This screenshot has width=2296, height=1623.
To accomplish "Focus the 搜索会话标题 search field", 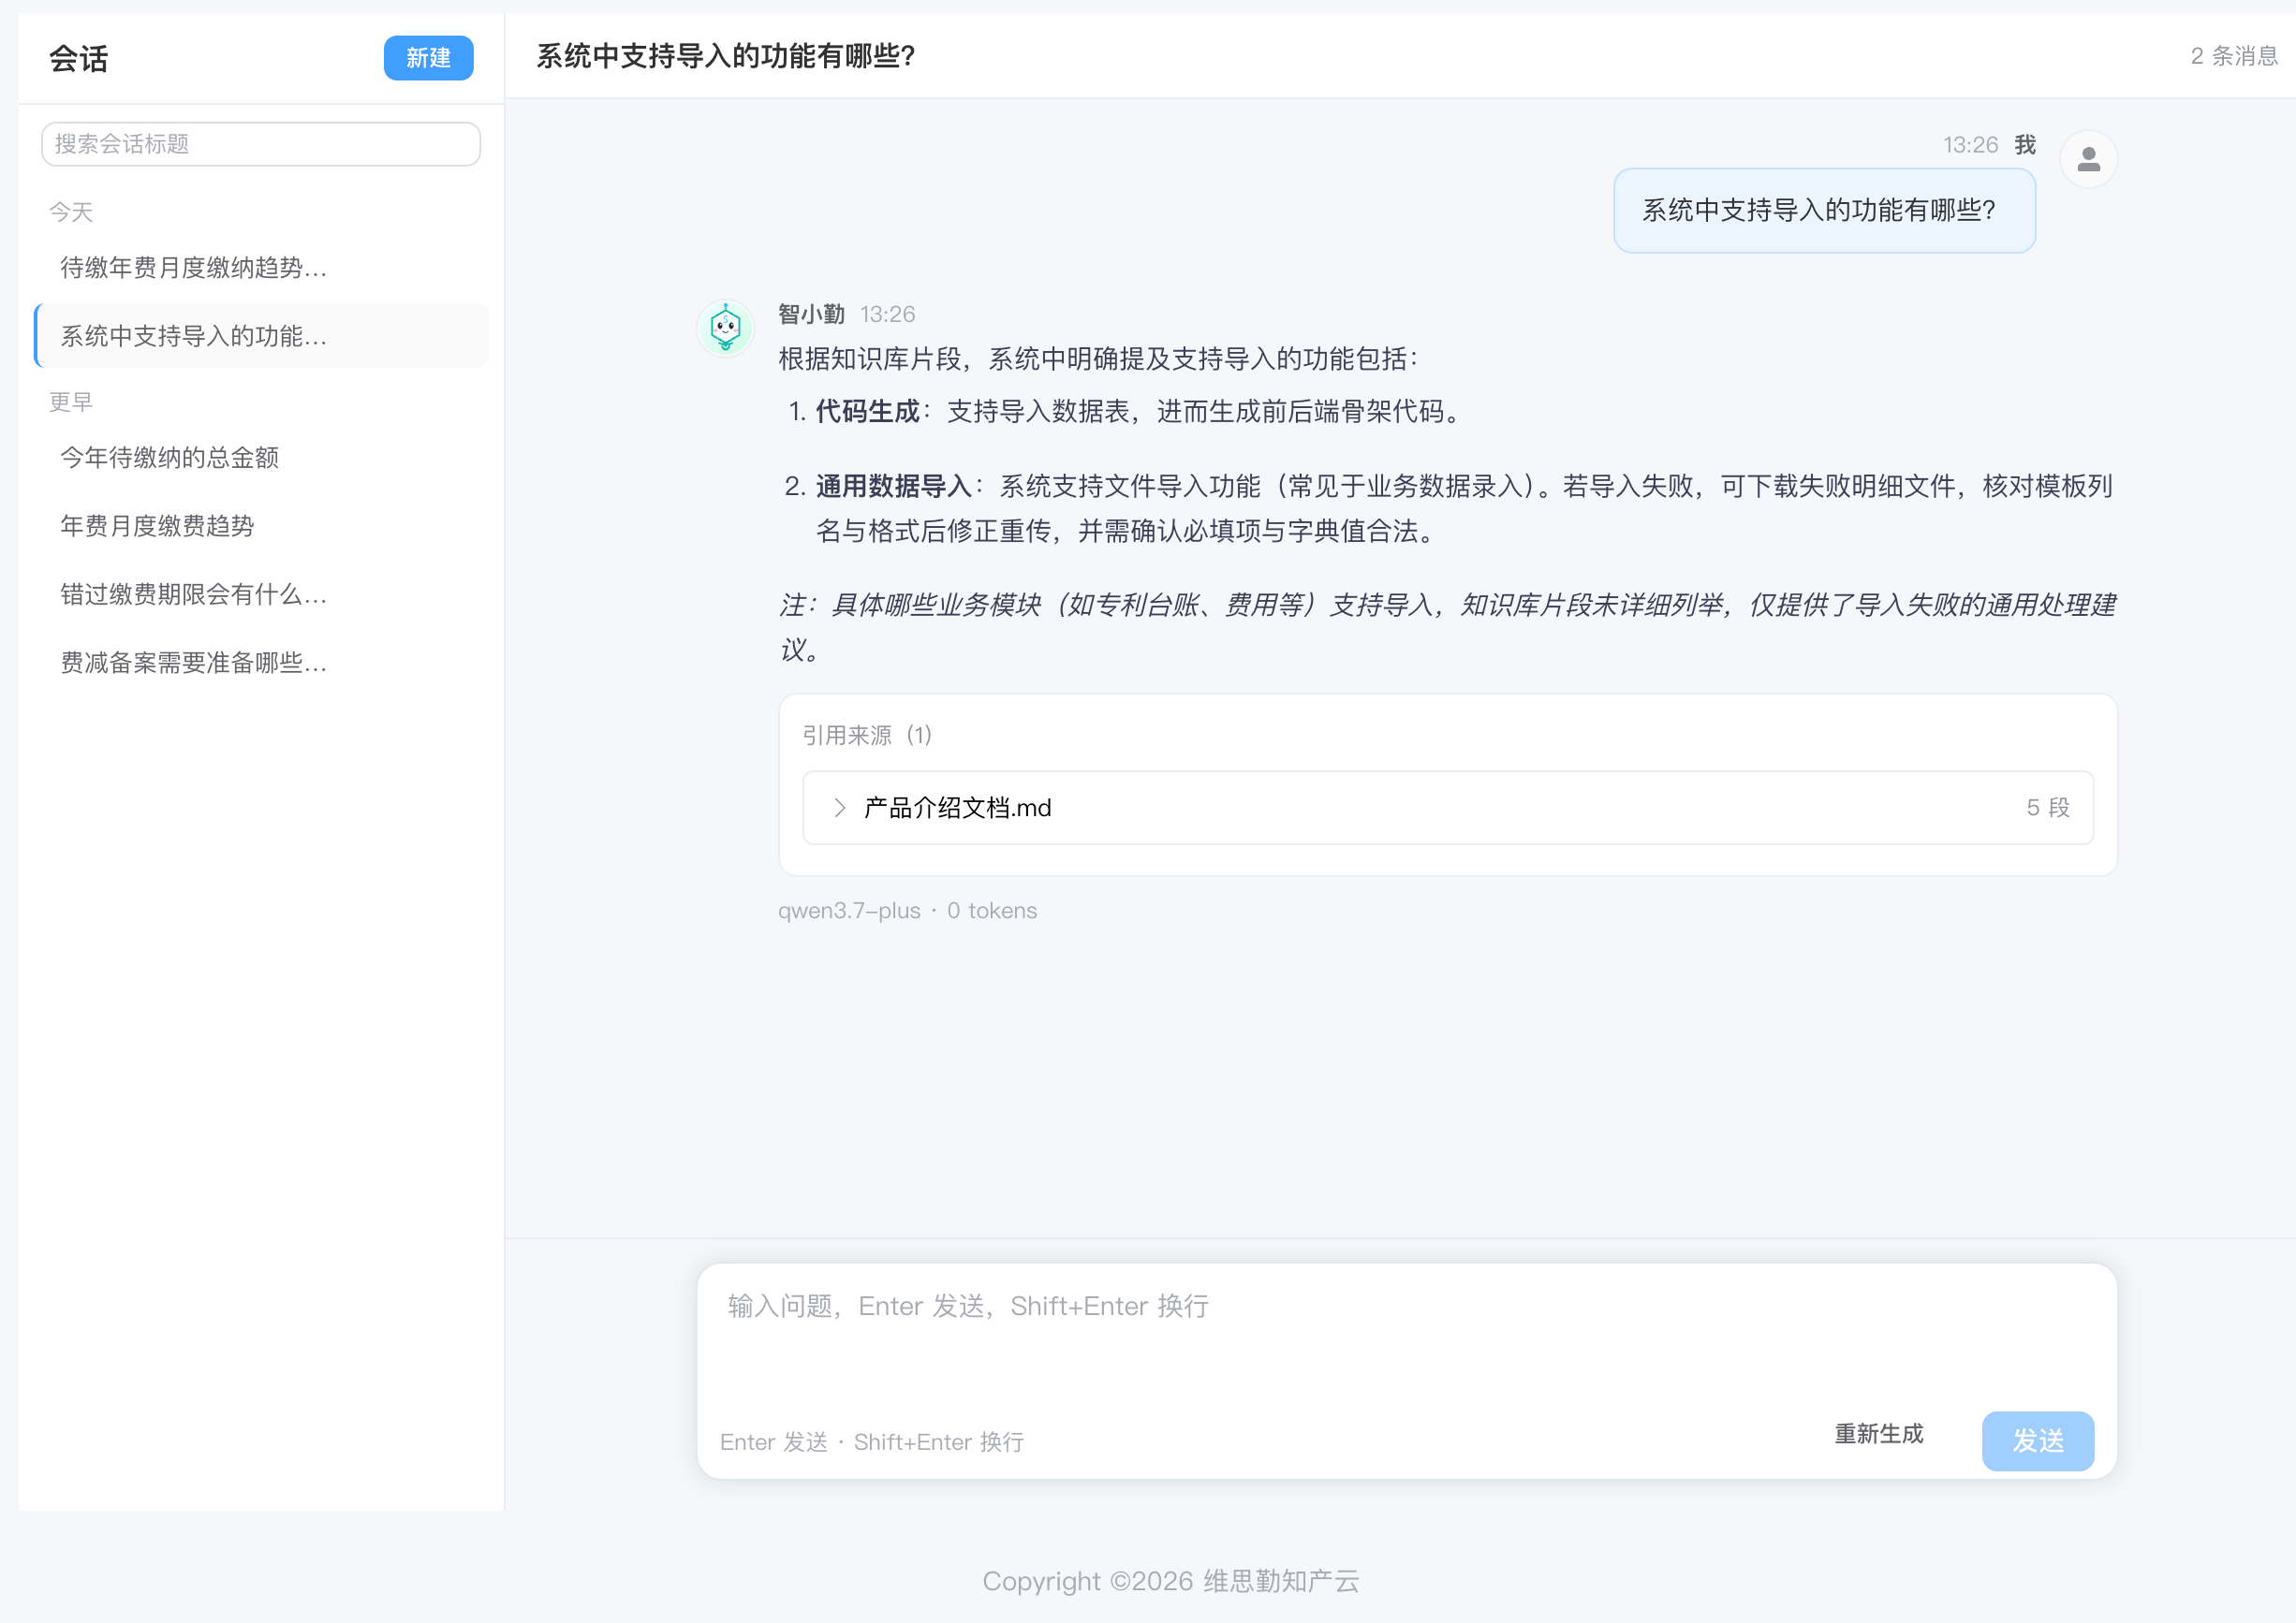I will pyautogui.click(x=261, y=144).
